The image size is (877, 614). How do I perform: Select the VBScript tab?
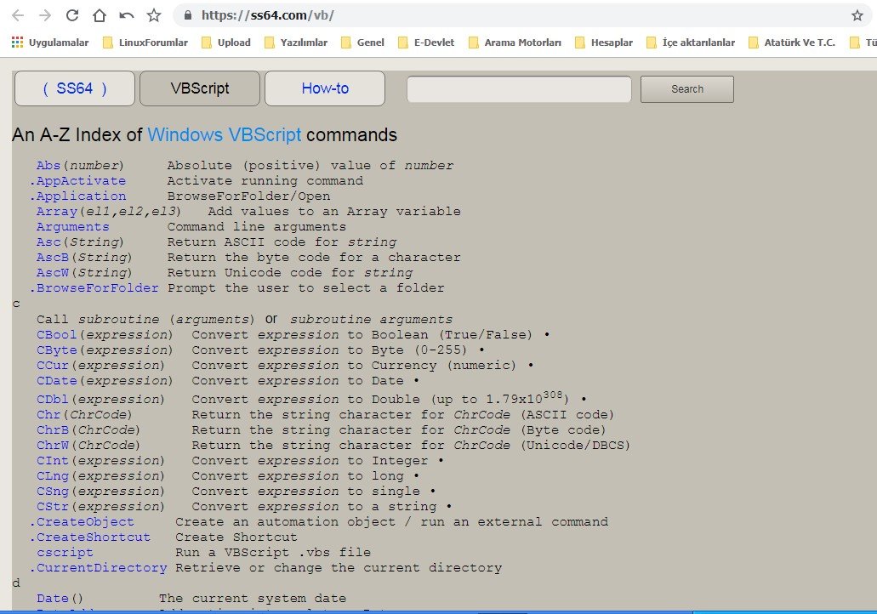tap(200, 88)
